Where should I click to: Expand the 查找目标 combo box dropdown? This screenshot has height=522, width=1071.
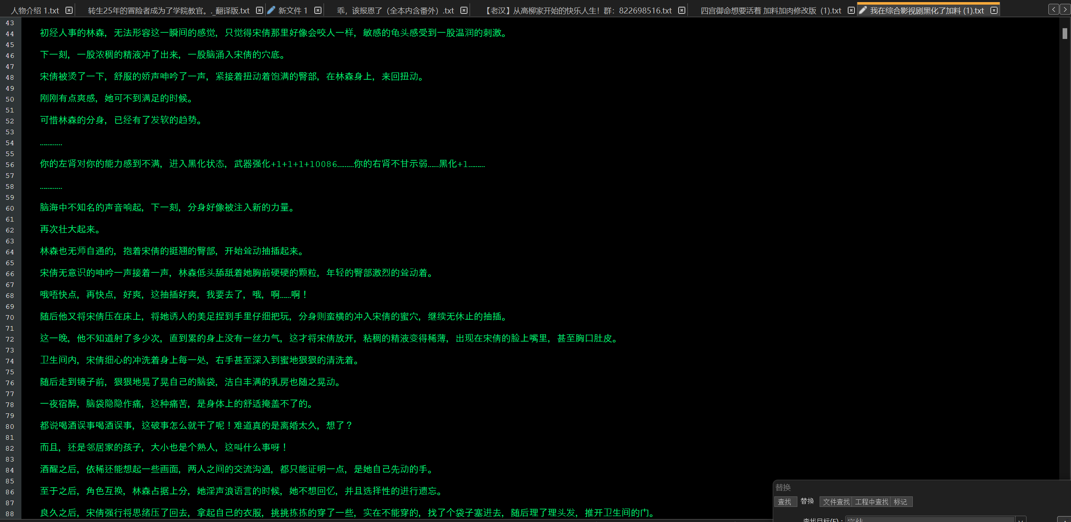(1021, 520)
